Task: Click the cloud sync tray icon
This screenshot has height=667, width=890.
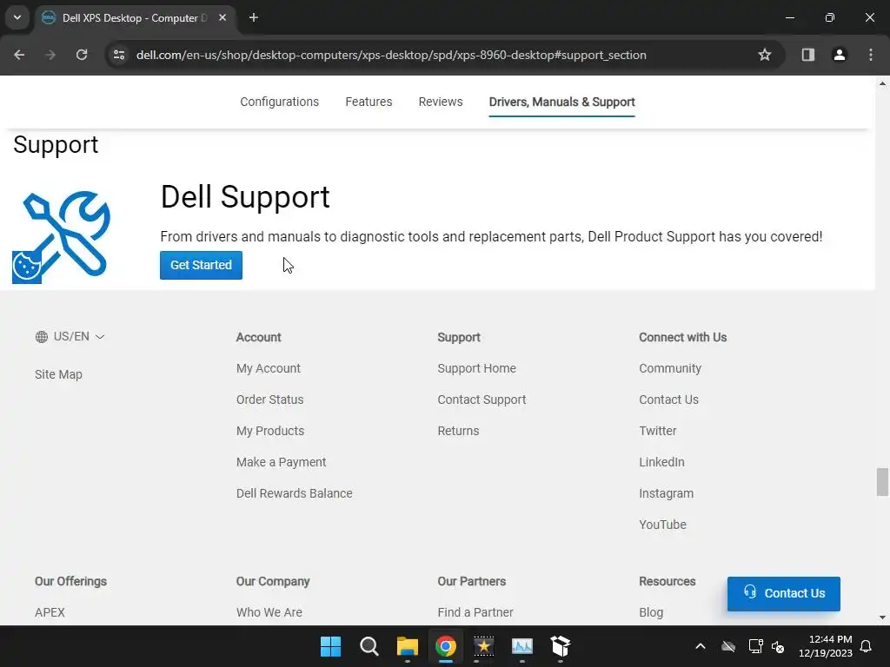Action: tap(728, 646)
